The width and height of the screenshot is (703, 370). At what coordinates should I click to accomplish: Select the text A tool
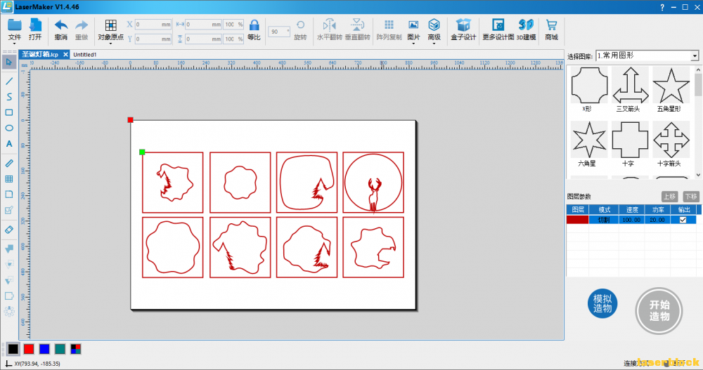(9, 144)
